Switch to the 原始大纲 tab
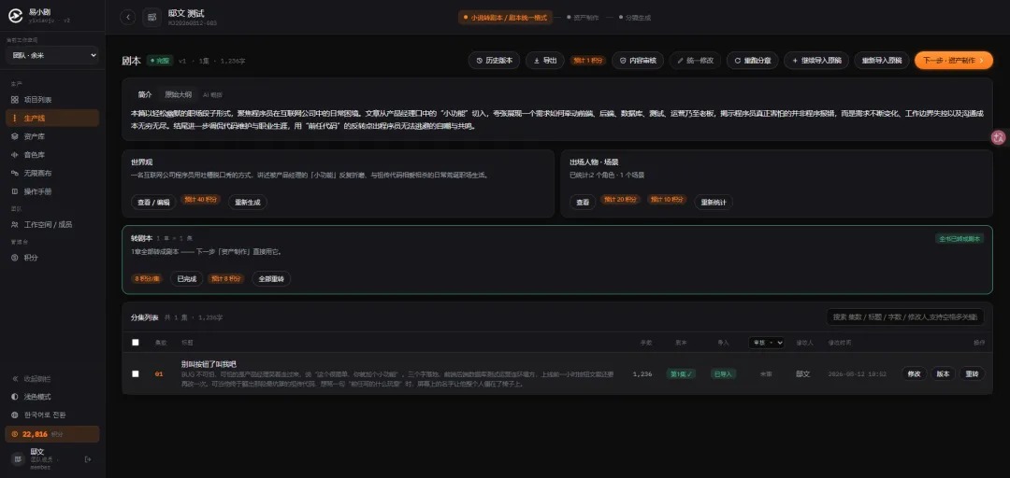Screen dimensions: 1010x478 tap(178, 94)
